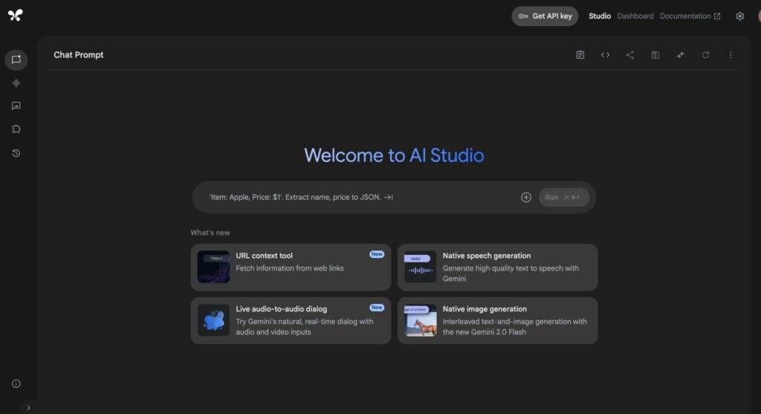Click the Welcome to AI Studio heading
The image size is (761, 414).
pyautogui.click(x=394, y=155)
